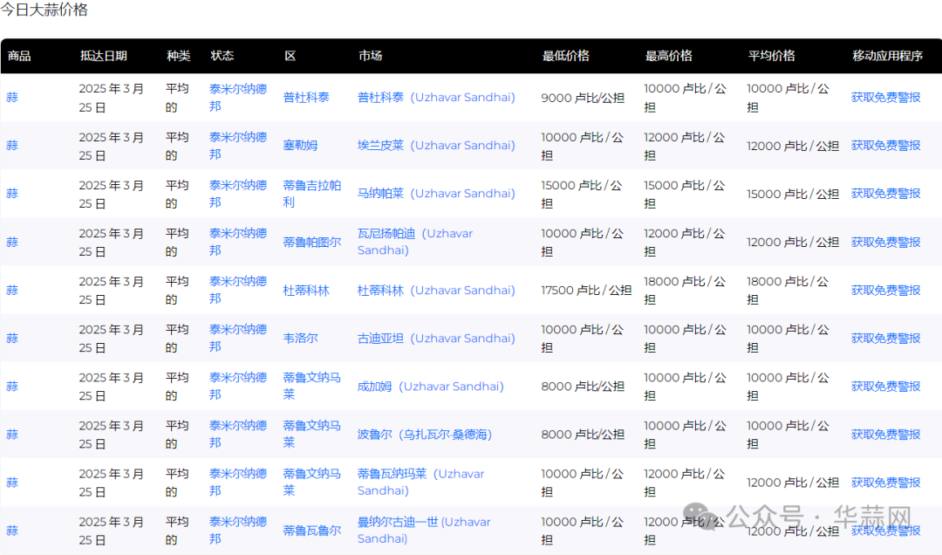Viewport: 942px width, 555px height.
Task: Open the 曼纳尔古迪一世 (Uzhavar Sandhai) market link
Action: coord(424,531)
